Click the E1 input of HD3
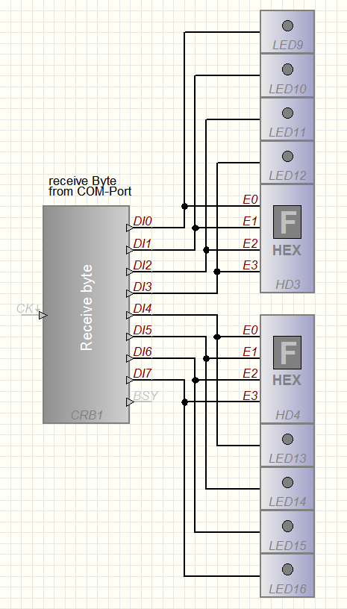This screenshot has width=347, height=609. 250,222
